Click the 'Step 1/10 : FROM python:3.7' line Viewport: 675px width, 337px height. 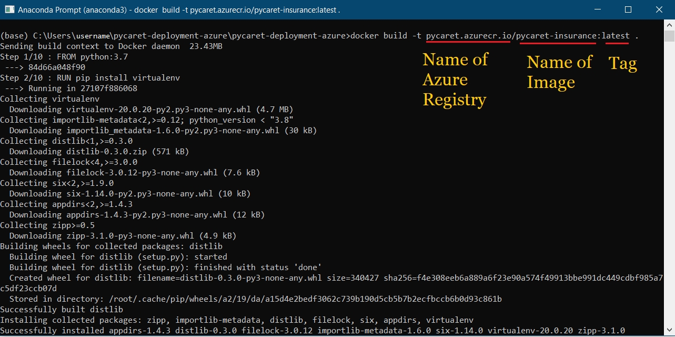(x=64, y=57)
